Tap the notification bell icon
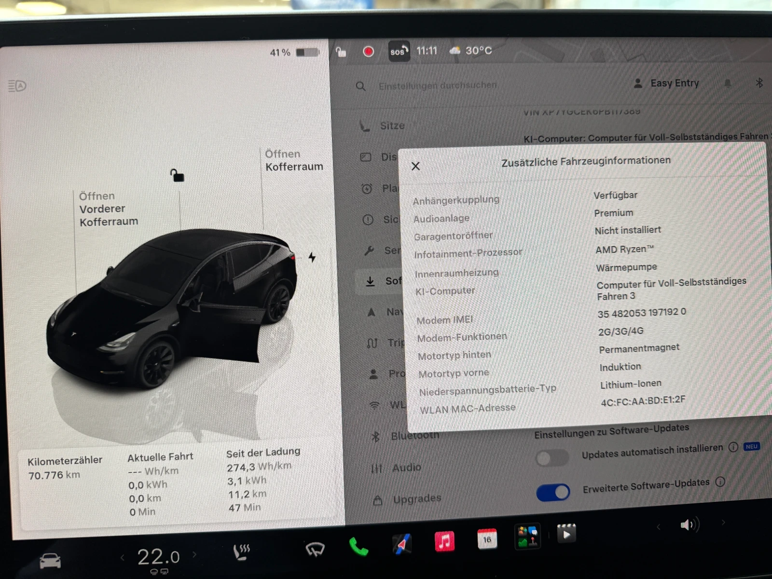 pos(728,83)
